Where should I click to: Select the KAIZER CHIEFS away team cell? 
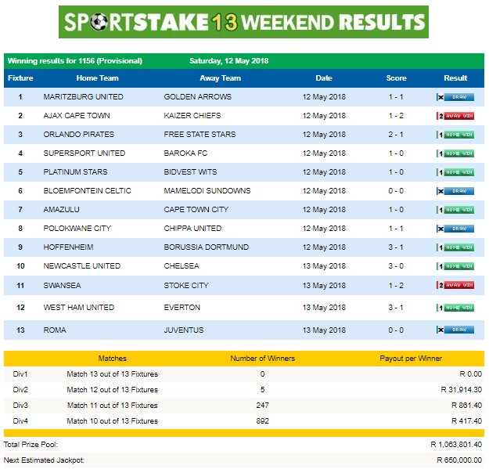[x=192, y=116]
